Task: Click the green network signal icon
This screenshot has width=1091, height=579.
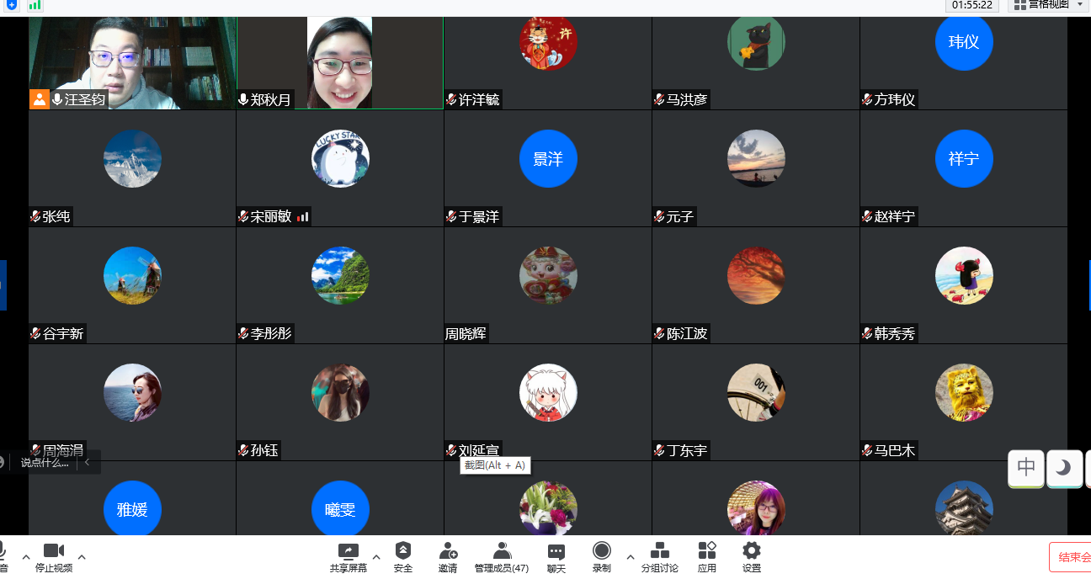Action: [x=35, y=5]
